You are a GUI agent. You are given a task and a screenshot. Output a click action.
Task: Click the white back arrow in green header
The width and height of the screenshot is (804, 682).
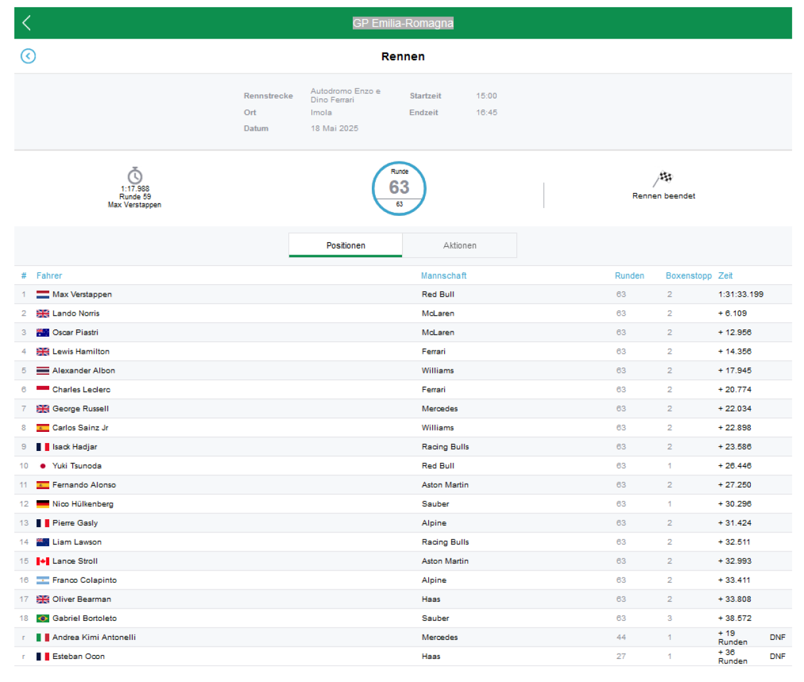[27, 23]
